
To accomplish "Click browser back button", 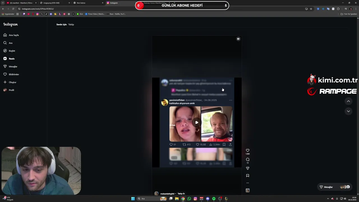I will tap(3, 9).
